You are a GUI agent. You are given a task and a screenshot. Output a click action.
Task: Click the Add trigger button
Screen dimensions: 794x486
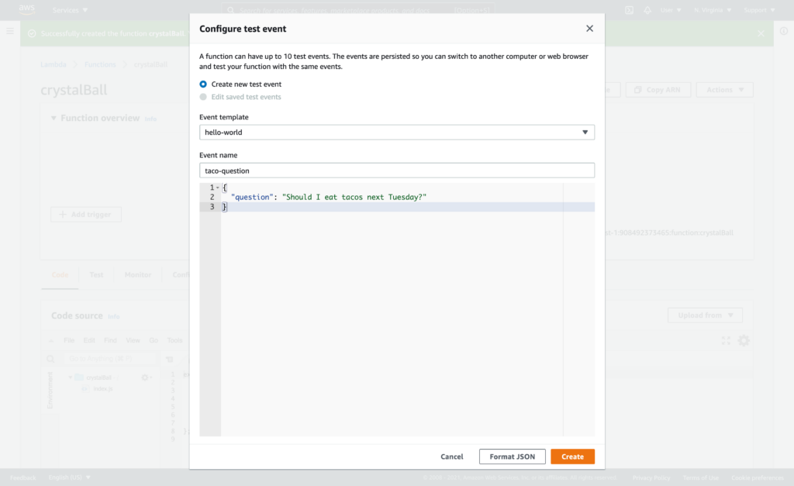click(85, 214)
